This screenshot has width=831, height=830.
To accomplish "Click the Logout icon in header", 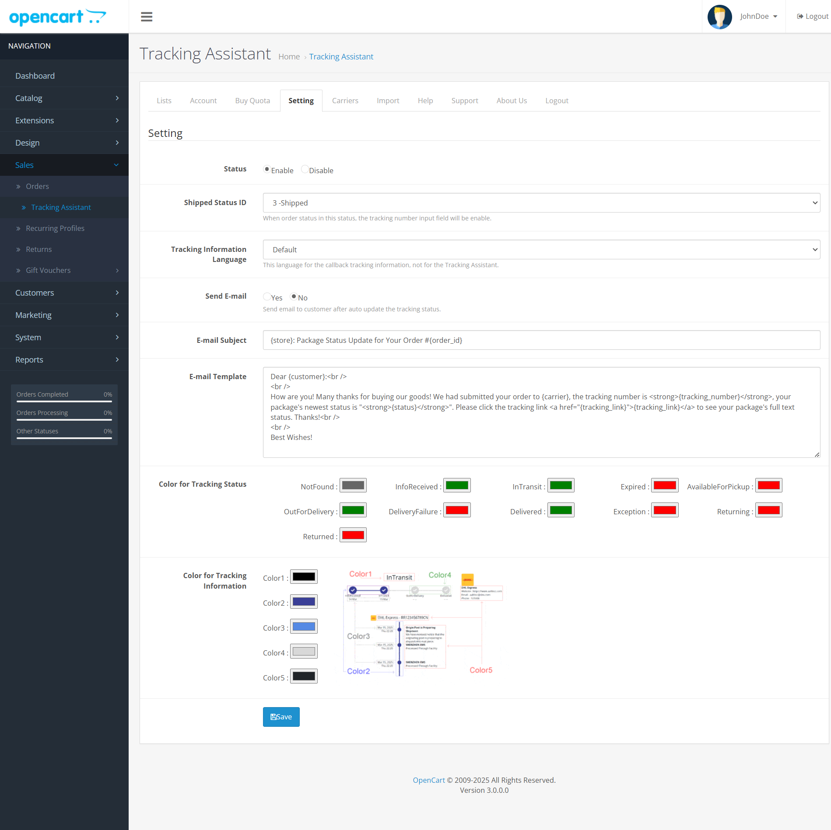I will (x=800, y=17).
